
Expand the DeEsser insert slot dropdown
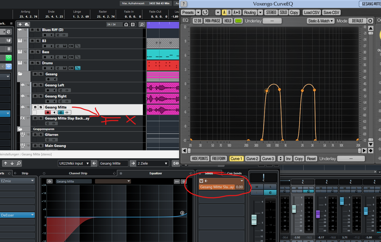pos(32,215)
